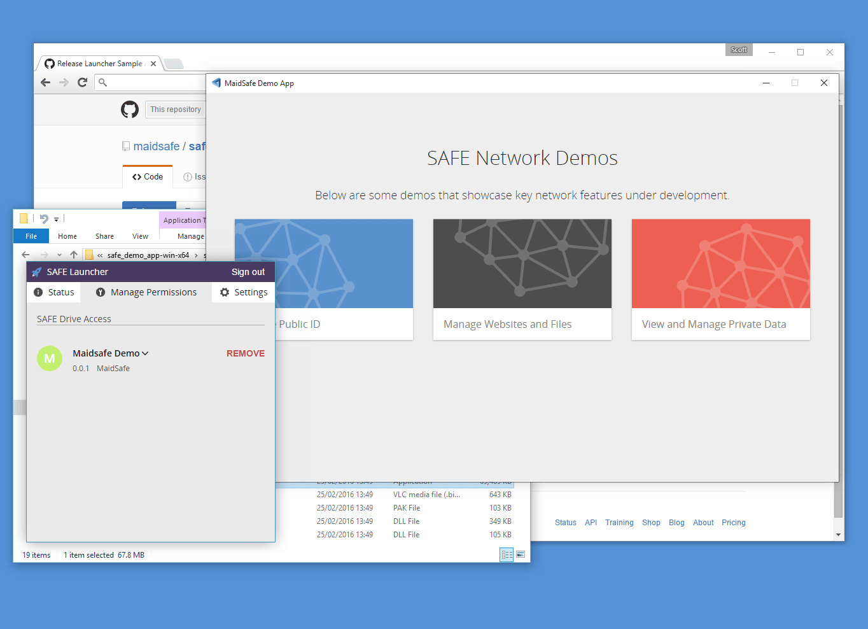The height and width of the screenshot is (629, 868).
Task: Click the API footer link
Action: tap(591, 523)
